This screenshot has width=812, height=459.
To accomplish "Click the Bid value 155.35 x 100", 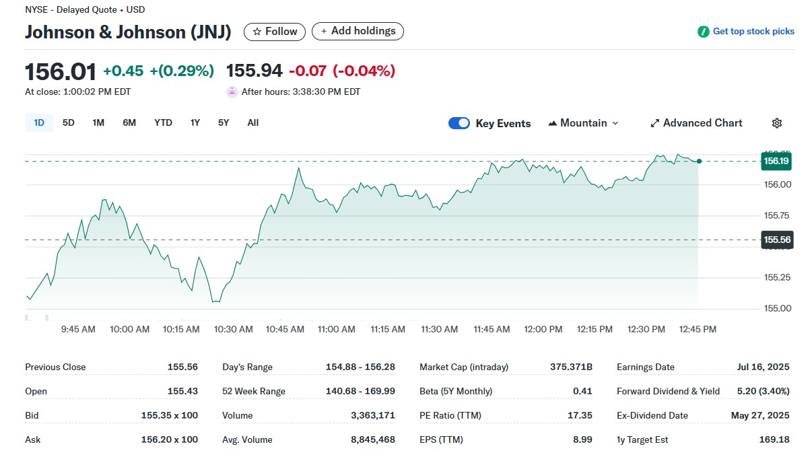I will point(170,415).
